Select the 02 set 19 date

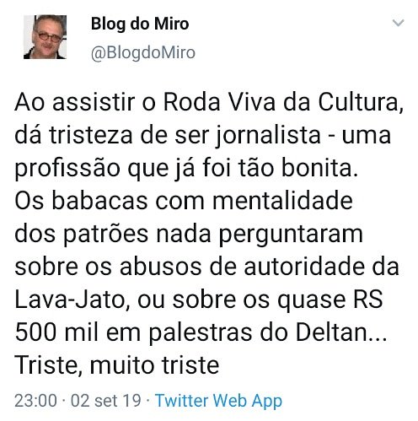coord(105,400)
